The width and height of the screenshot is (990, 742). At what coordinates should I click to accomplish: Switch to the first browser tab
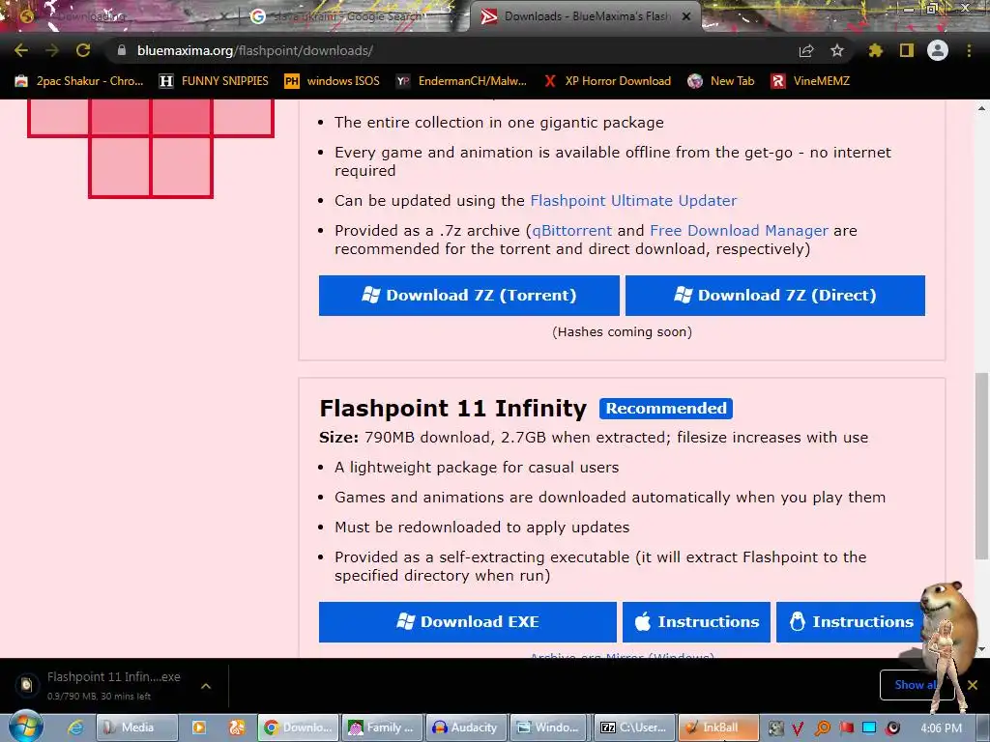120,16
